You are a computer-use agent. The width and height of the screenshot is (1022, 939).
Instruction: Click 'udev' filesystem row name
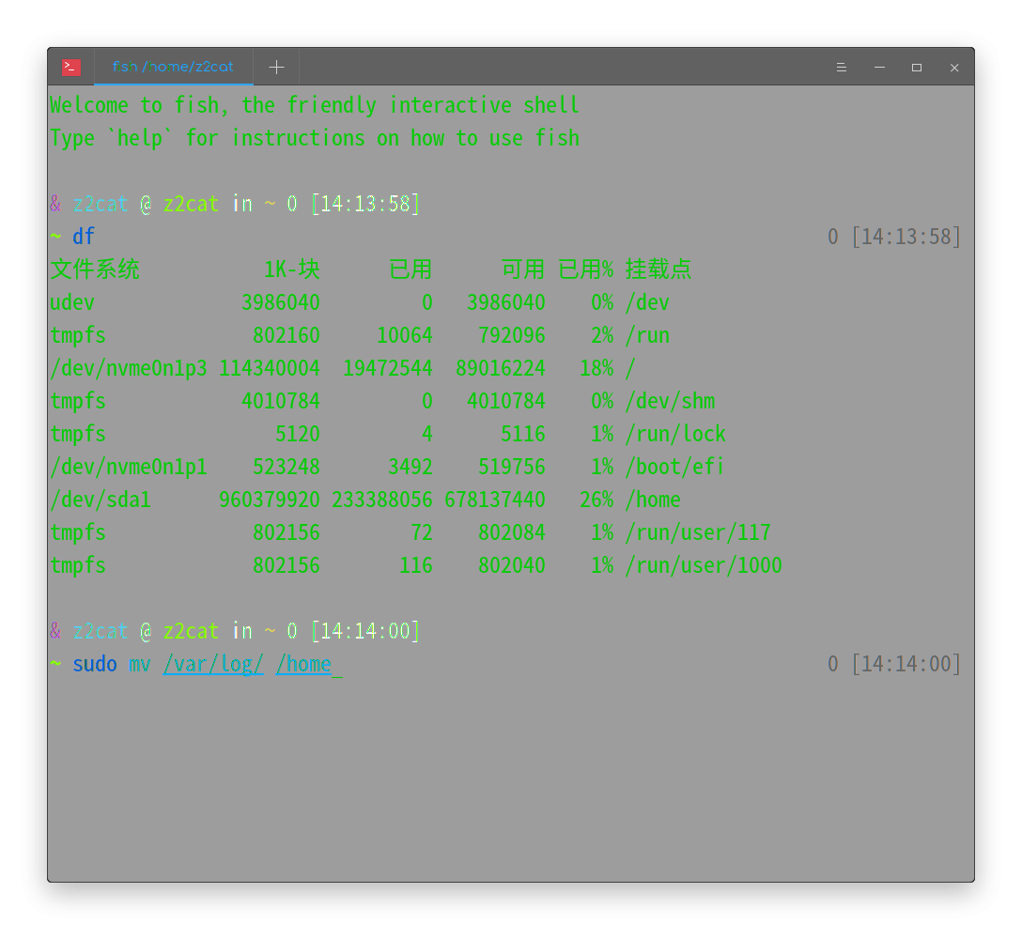click(x=72, y=302)
